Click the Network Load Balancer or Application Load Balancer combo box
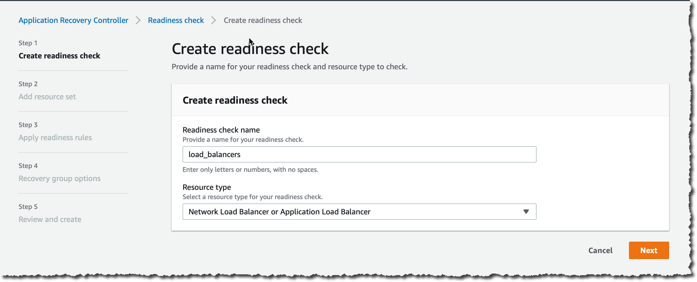Viewport: 697px width, 282px height. click(x=359, y=211)
